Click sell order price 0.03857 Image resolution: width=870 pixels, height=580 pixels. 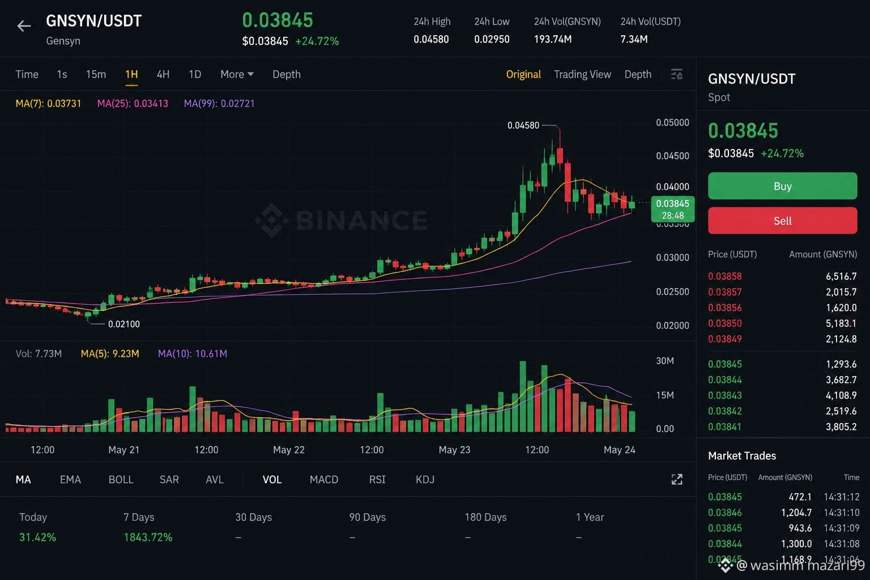tap(724, 292)
